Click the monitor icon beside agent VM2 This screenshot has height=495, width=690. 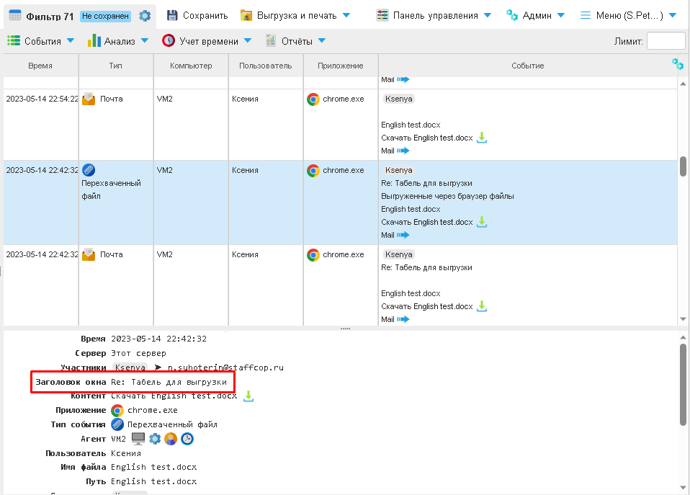[138, 438]
